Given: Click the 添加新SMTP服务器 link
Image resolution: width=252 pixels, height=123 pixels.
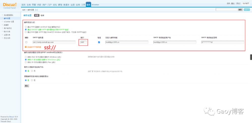Looking at the screenshot, I should click(x=34, y=47).
